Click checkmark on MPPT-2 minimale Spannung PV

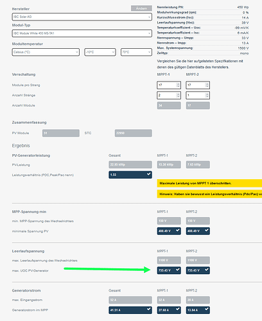[x=207, y=230]
